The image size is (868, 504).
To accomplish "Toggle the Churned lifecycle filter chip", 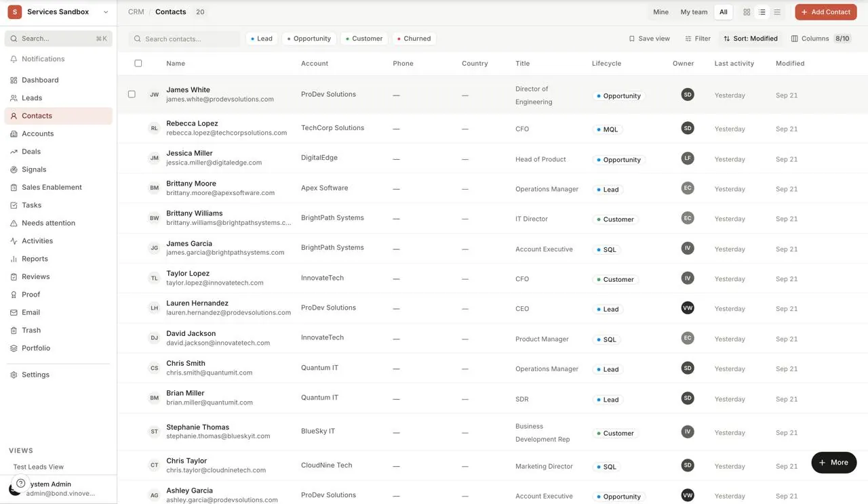I will point(414,39).
